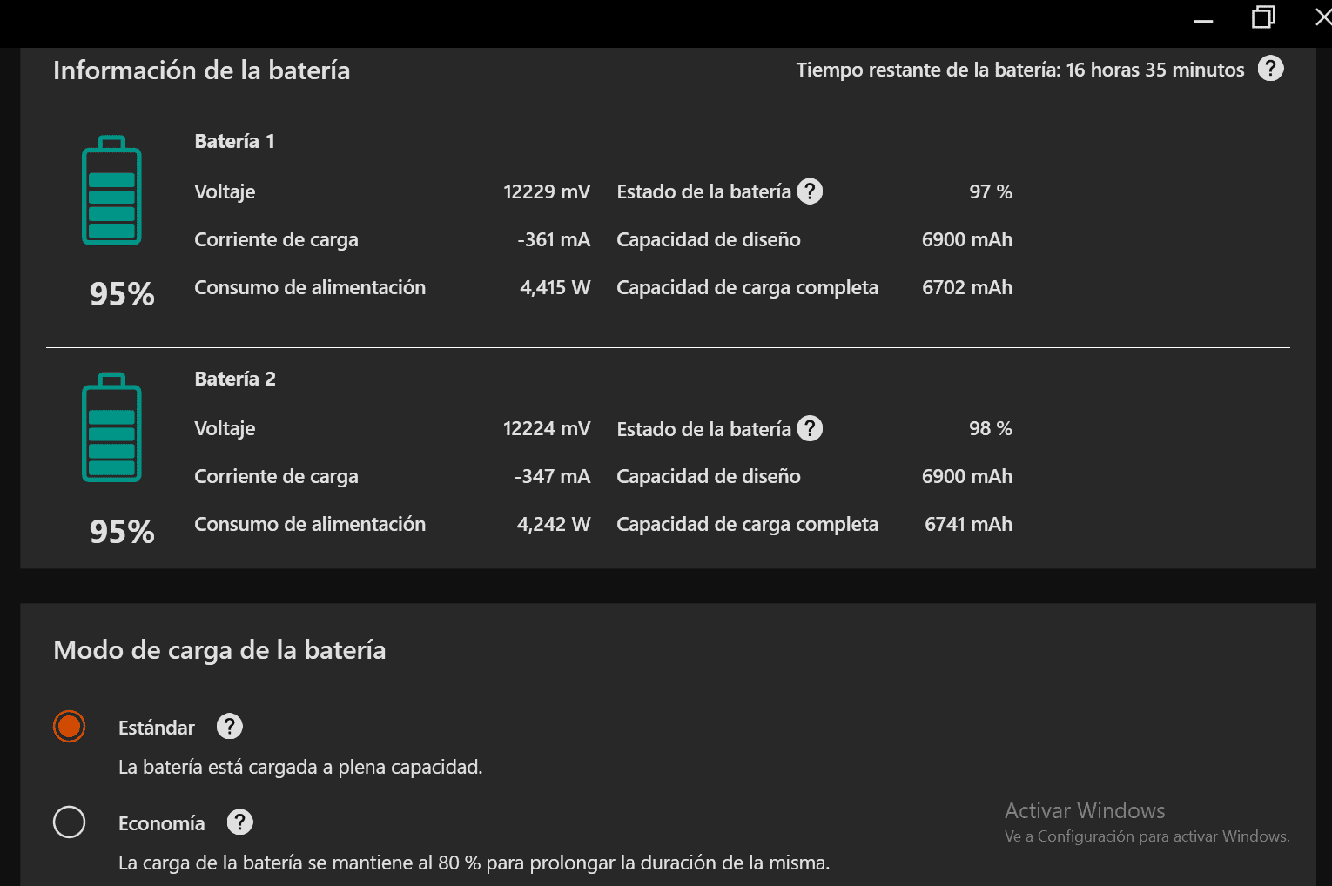This screenshot has width=1332, height=886.
Task: Click the Batería 1 battery level icon
Action: tap(111, 191)
